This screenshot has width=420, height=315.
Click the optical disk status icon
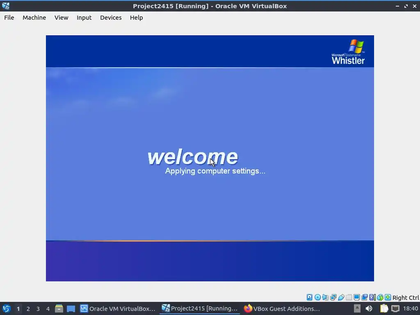pyautogui.click(x=317, y=297)
